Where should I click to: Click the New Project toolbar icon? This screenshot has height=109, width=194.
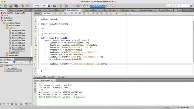pyautogui.click(x=6, y=6)
